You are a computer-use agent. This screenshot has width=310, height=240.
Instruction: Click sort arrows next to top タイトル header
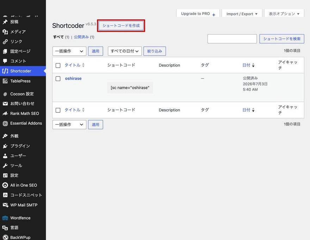[x=83, y=65]
